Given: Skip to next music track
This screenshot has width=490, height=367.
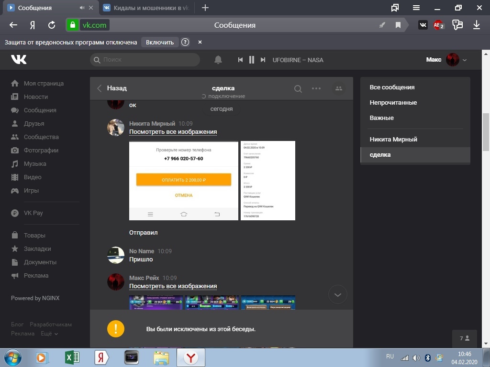Looking at the screenshot, I should (263, 60).
